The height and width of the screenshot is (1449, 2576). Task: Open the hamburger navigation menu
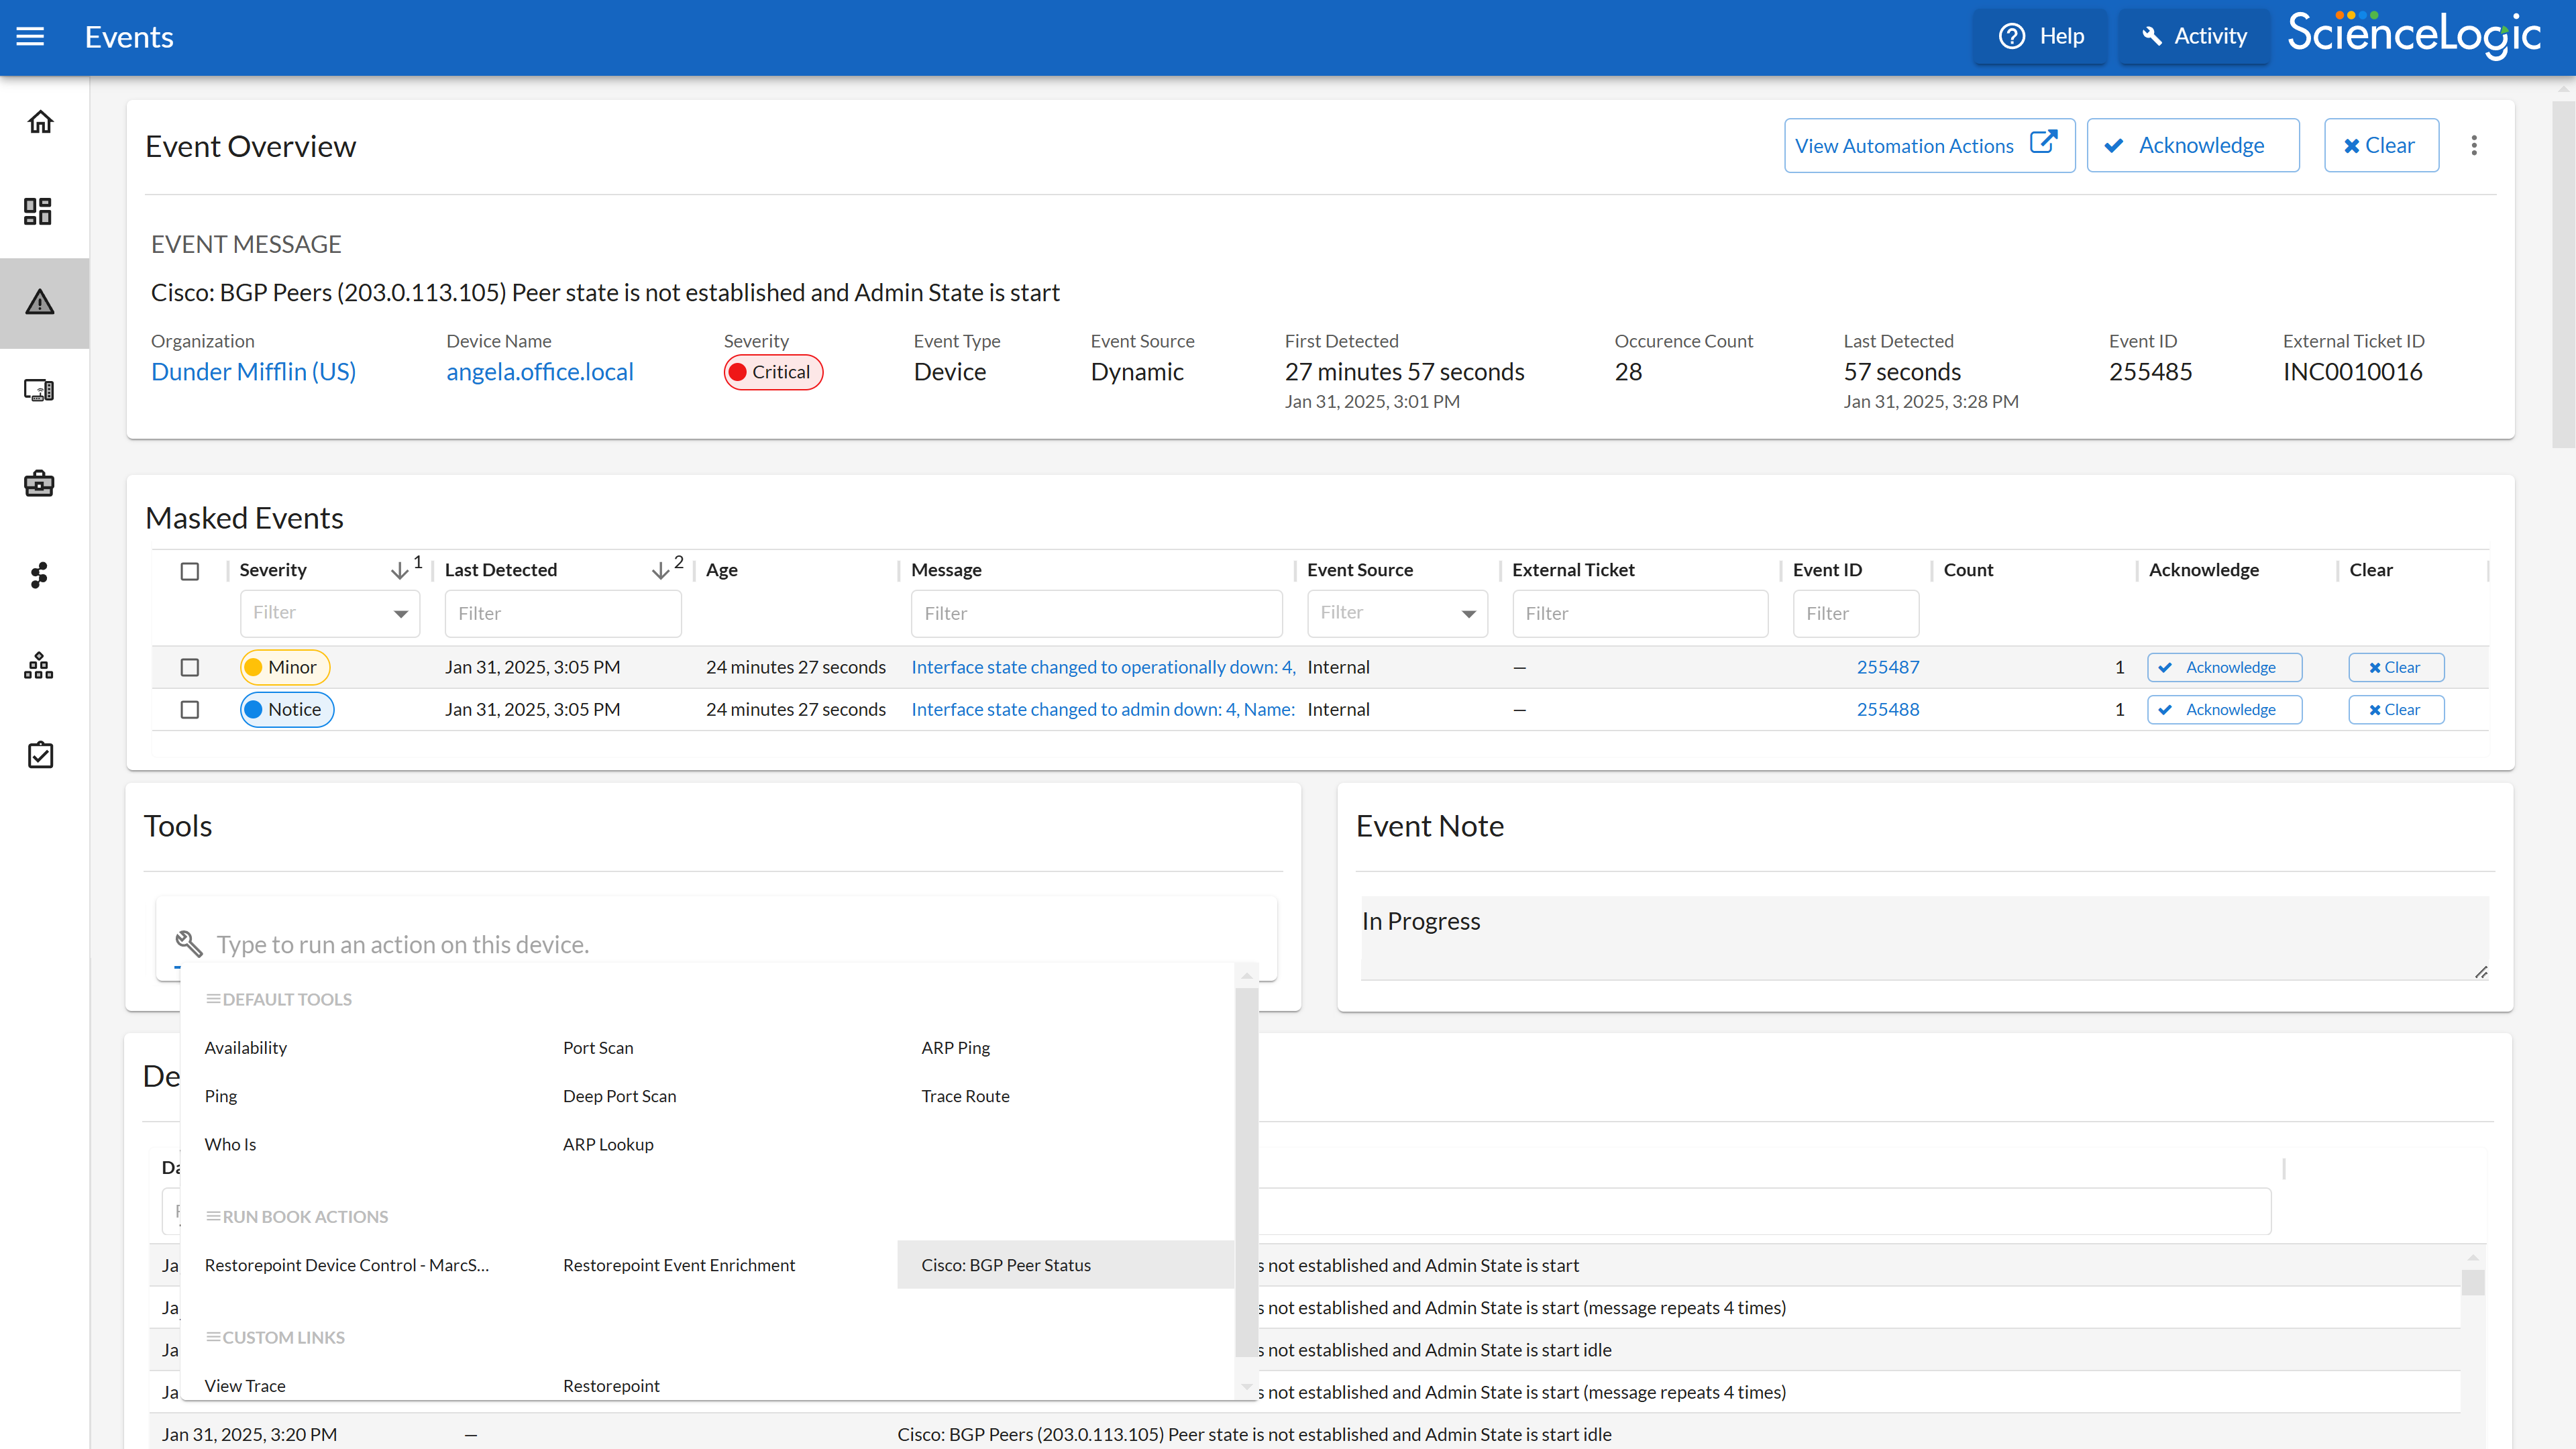point(30,37)
